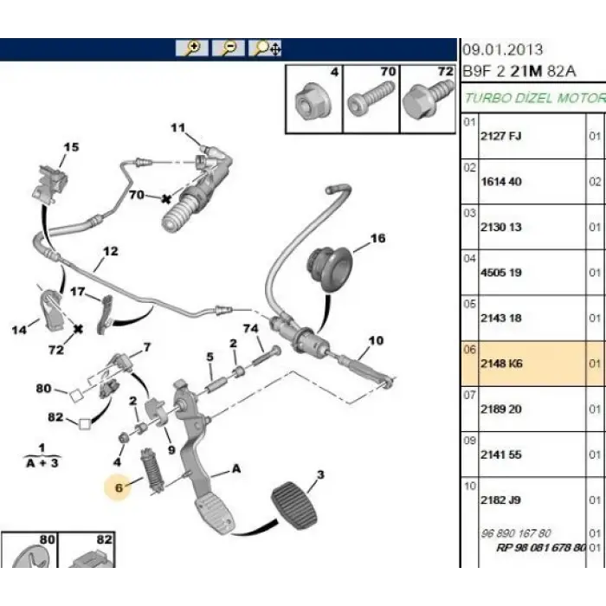Click part number 2130 13
The height and width of the screenshot is (606, 606).
click(501, 227)
